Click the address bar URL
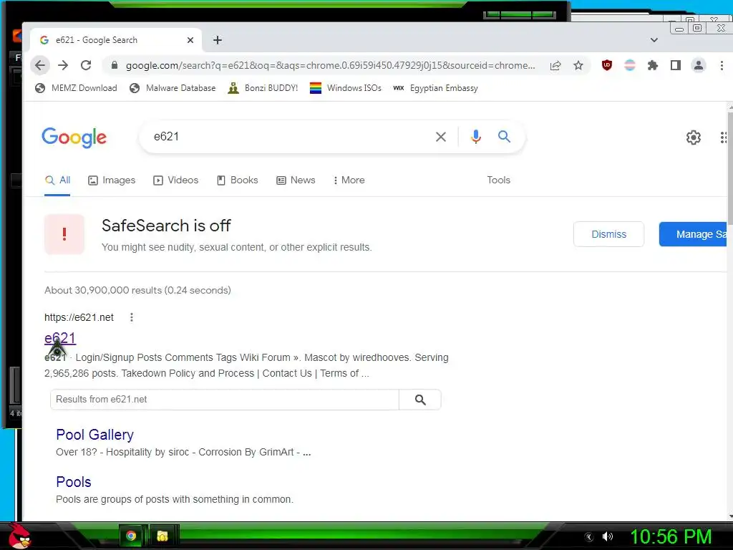Image resolution: width=733 pixels, height=550 pixels. pyautogui.click(x=331, y=65)
